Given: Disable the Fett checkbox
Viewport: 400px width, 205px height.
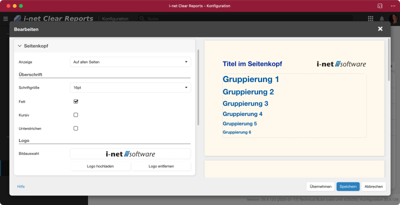Looking at the screenshot, I should 76,101.
